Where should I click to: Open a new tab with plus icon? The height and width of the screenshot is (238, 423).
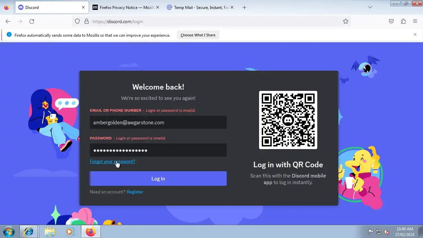[x=244, y=7]
